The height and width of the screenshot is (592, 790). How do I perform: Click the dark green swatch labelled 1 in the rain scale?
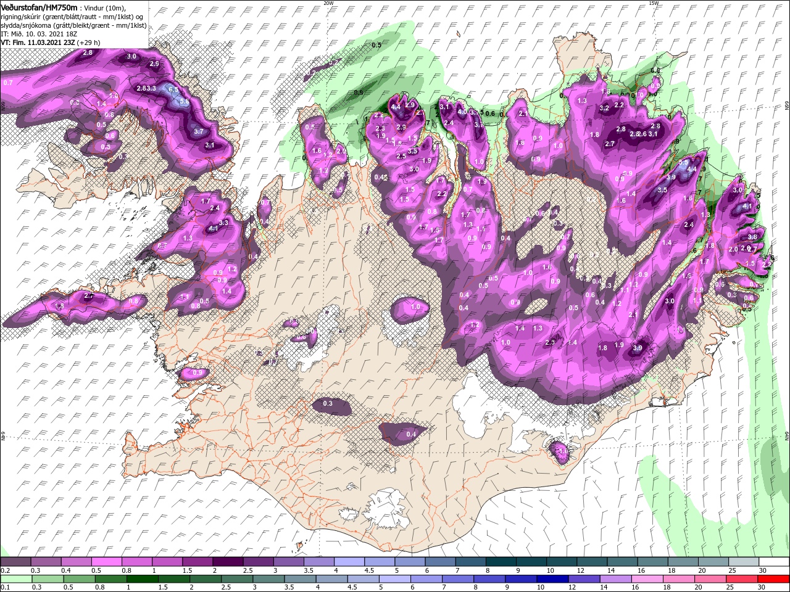pos(142,579)
